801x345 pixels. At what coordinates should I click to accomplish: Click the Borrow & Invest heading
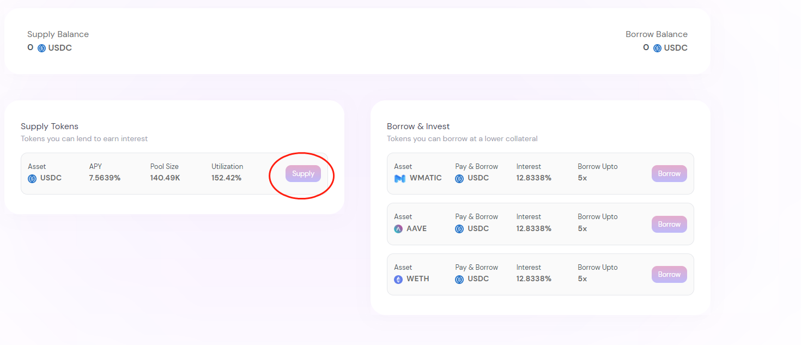coord(418,126)
